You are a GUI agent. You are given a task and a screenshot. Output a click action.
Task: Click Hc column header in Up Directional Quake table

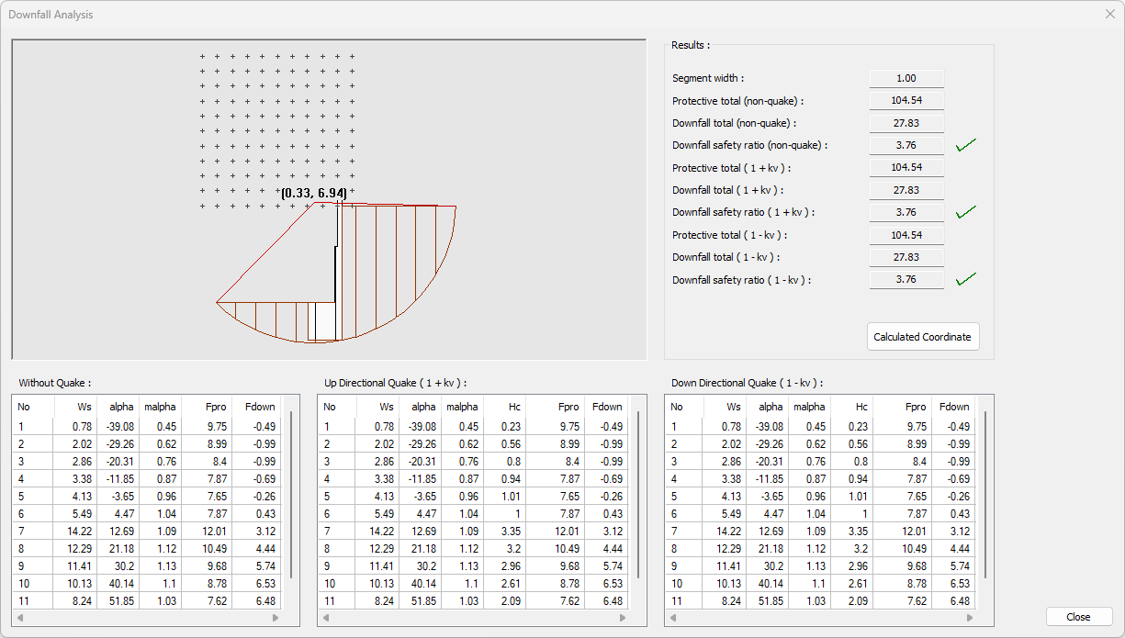(x=502, y=407)
